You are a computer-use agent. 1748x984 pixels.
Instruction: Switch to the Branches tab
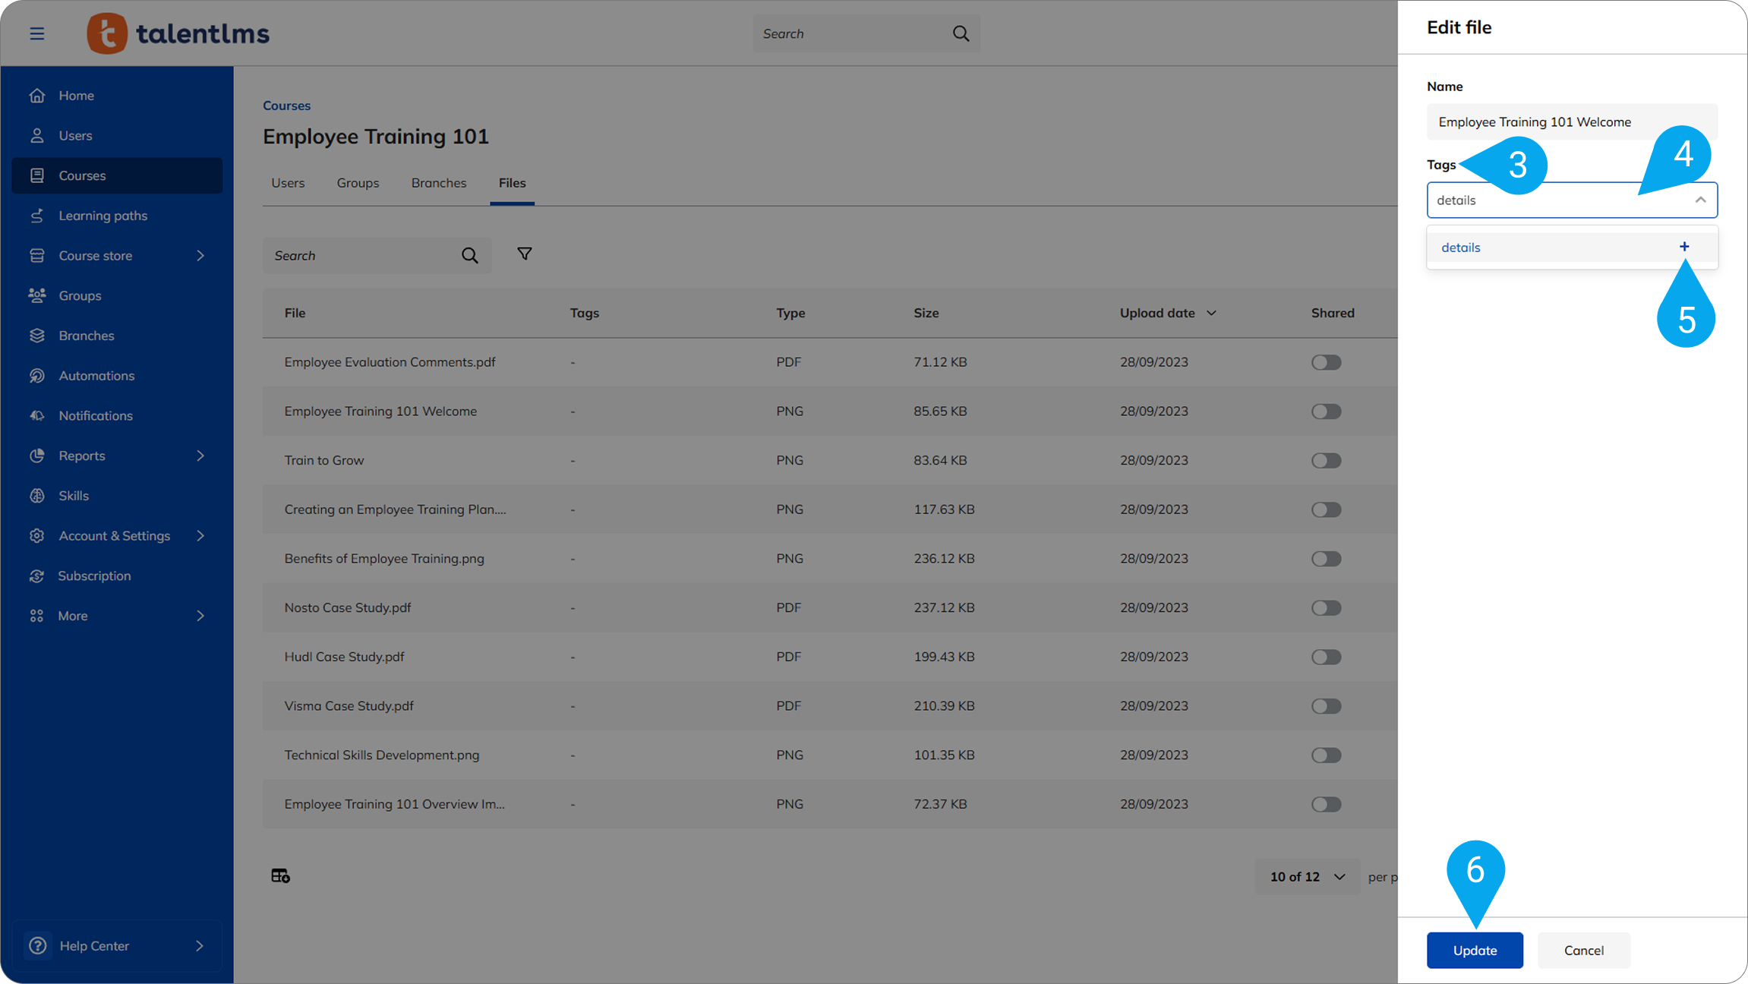[x=439, y=183]
